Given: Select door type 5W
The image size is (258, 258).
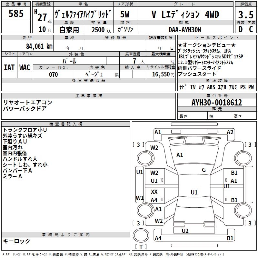Looking at the screenshot, I should 125,14.
